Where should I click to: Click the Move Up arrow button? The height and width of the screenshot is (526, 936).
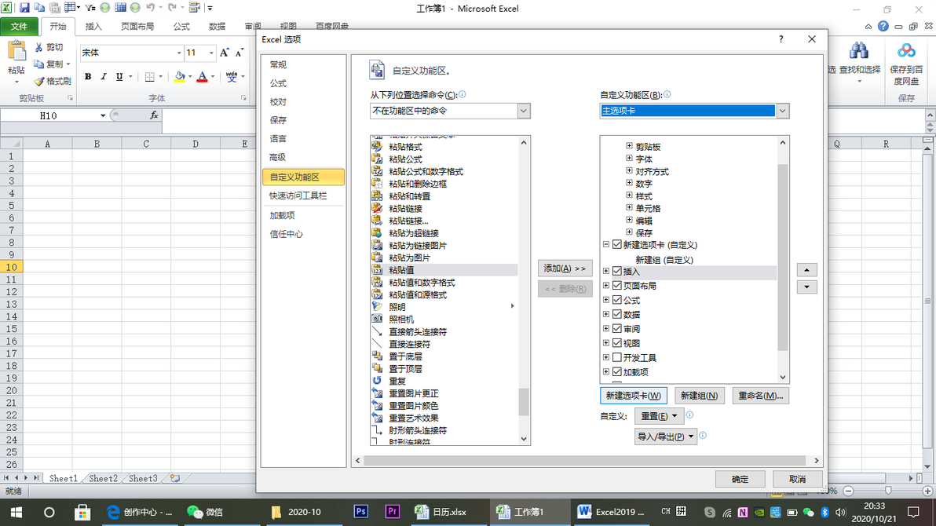(x=807, y=270)
